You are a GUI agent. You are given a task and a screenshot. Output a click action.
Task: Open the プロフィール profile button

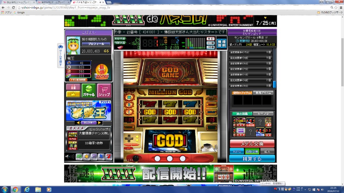click(96, 44)
